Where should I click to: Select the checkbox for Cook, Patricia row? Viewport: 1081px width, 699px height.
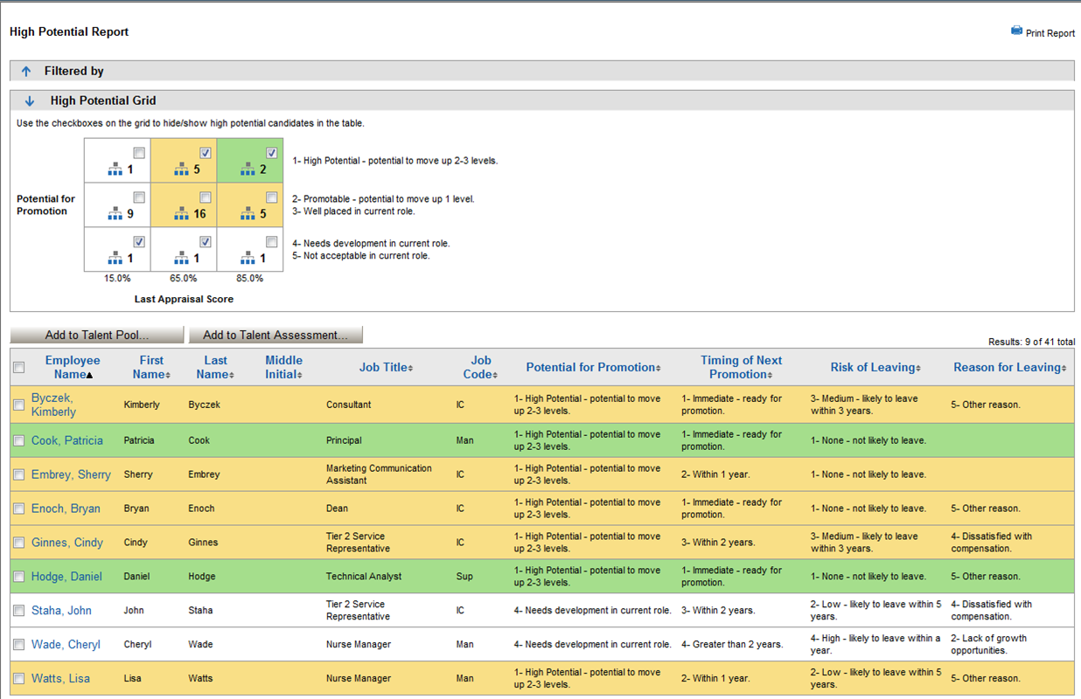tap(19, 441)
